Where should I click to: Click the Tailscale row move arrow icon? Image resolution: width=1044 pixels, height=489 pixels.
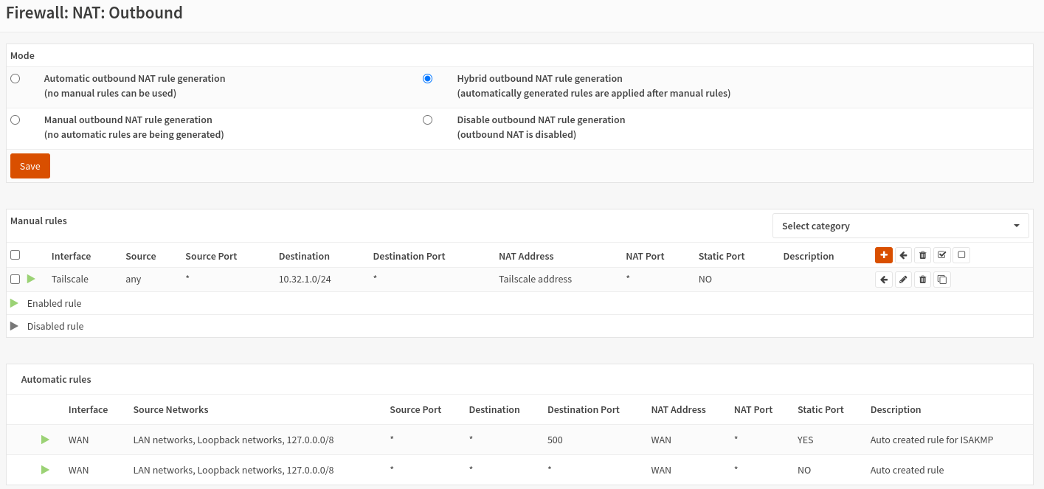pos(883,280)
